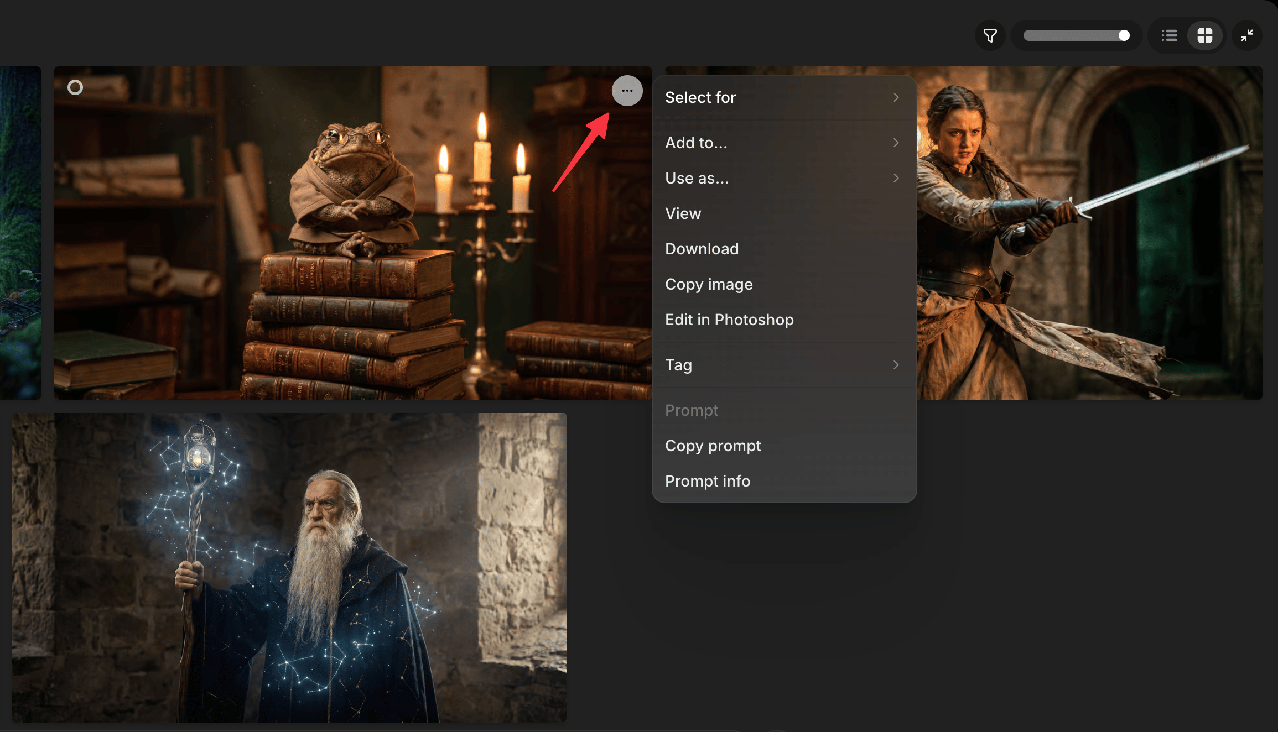The height and width of the screenshot is (732, 1278).
Task: Open the mossy forest image thumbnail
Action: pos(20,233)
